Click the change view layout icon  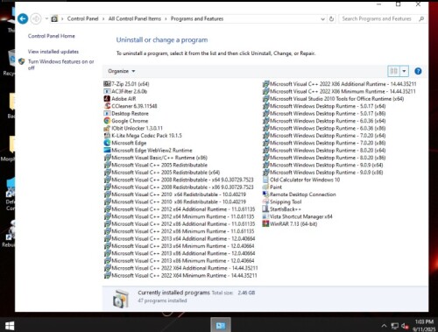pos(393,71)
